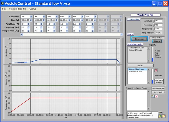The width and height of the screenshot is (169, 122).
Task: Click the Current Values Amplitude field showing 0V
Action: 159,21
